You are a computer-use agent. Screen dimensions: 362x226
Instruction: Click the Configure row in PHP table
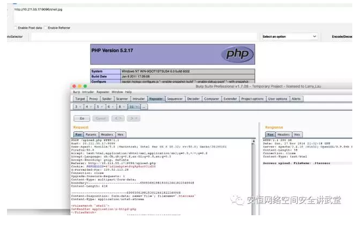click(173, 81)
